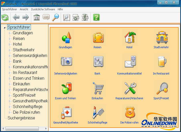The image size is (181, 132).
Task: Open the Sehenswürdigkeiten camera icon
Action: tap(66, 61)
